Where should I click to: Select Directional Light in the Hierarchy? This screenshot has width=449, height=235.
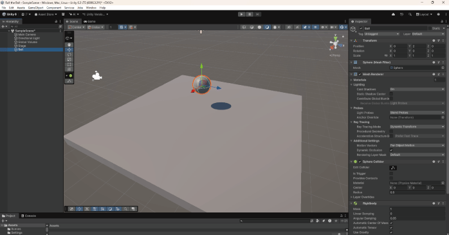(29, 39)
